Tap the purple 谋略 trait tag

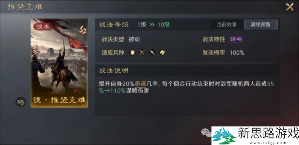(236, 39)
